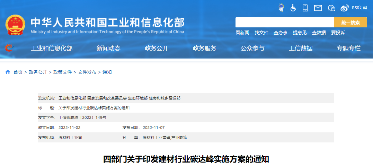Open the robot assistant icon

[x=281, y=8]
